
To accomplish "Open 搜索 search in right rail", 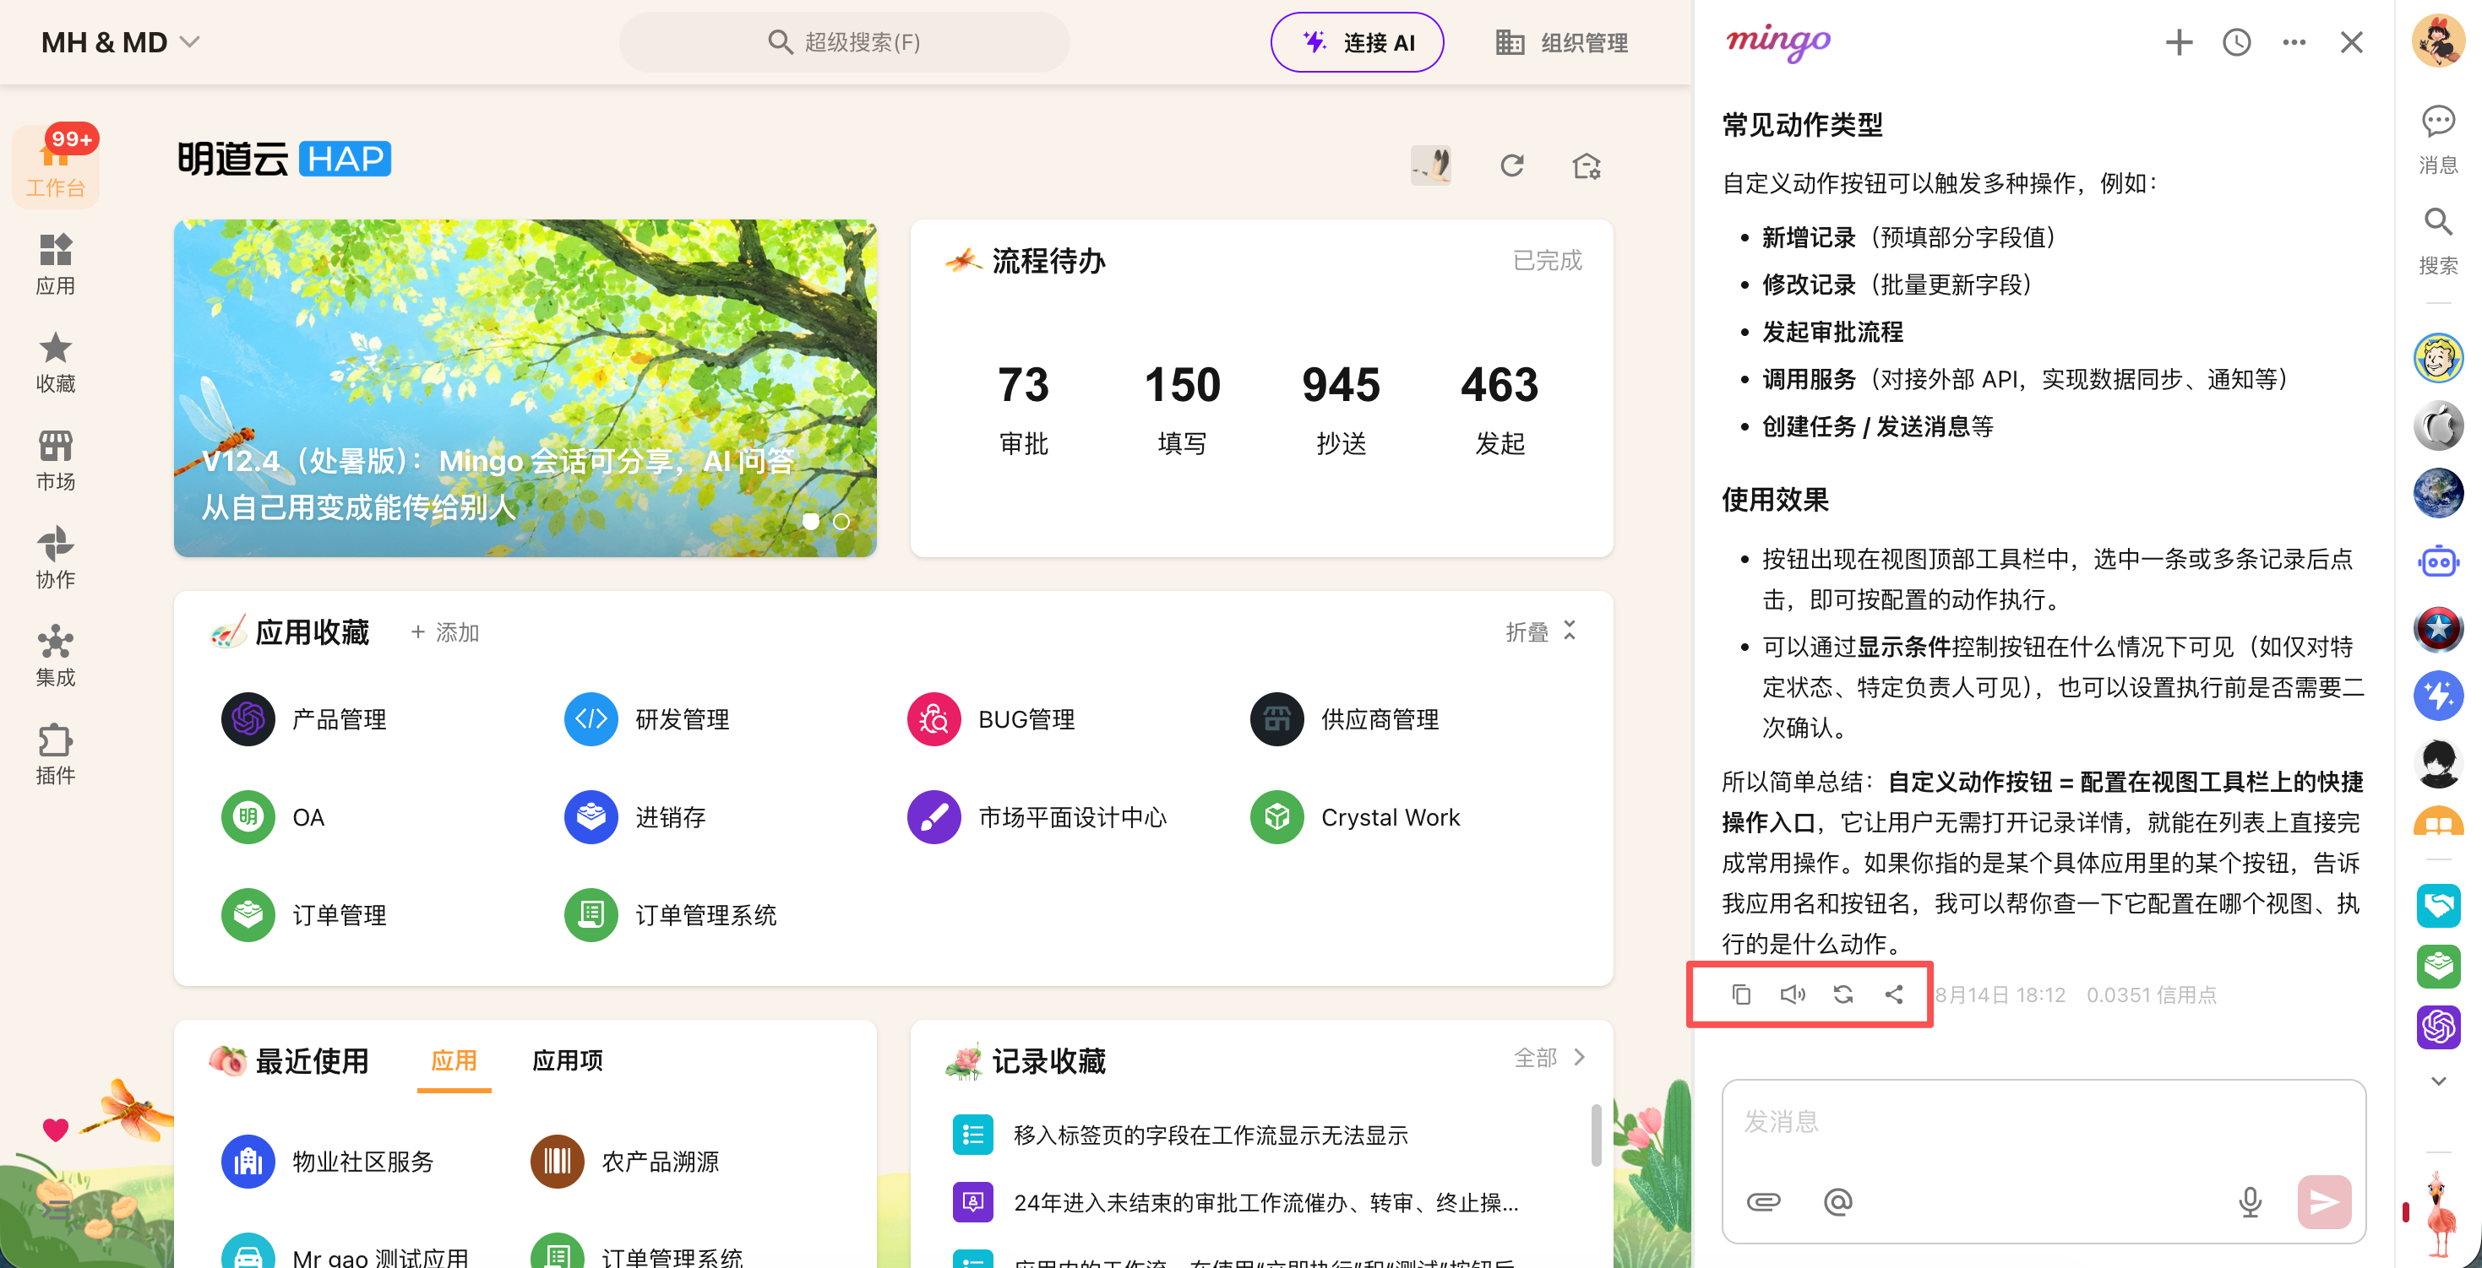I will (2439, 241).
